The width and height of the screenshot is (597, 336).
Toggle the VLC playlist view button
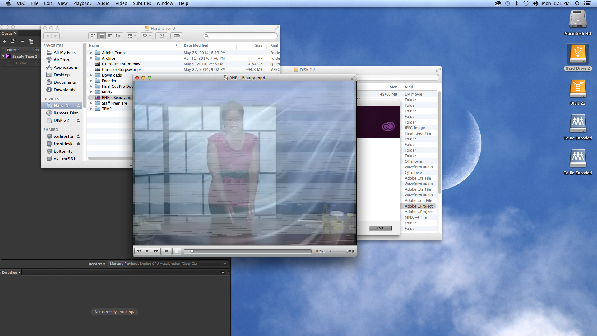pos(177,251)
